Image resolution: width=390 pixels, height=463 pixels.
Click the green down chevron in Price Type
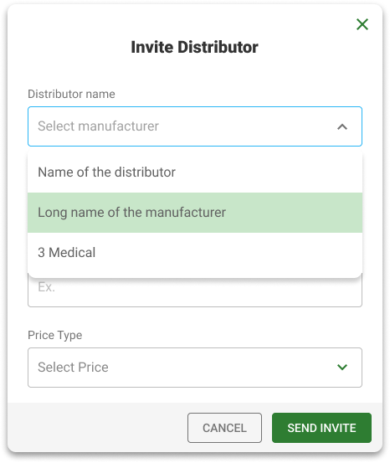[x=342, y=367]
